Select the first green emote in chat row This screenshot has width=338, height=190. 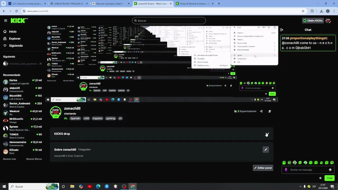(x=284, y=163)
